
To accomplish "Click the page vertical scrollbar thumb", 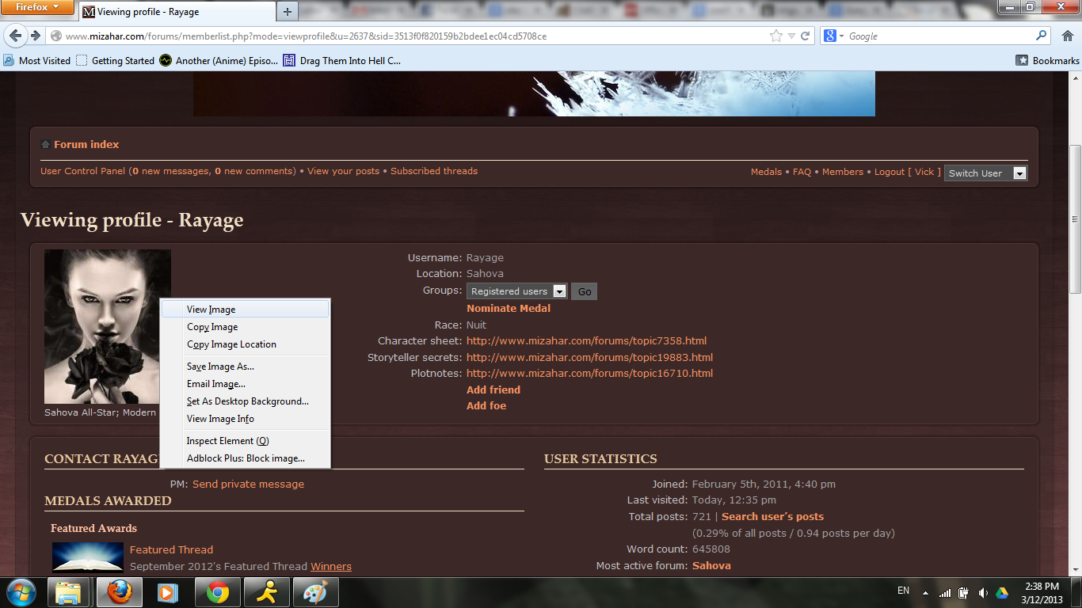I will click(x=1075, y=218).
